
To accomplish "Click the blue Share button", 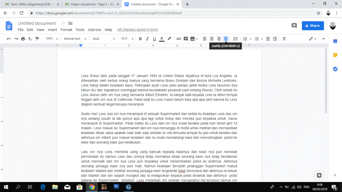I will tap(313, 26).
